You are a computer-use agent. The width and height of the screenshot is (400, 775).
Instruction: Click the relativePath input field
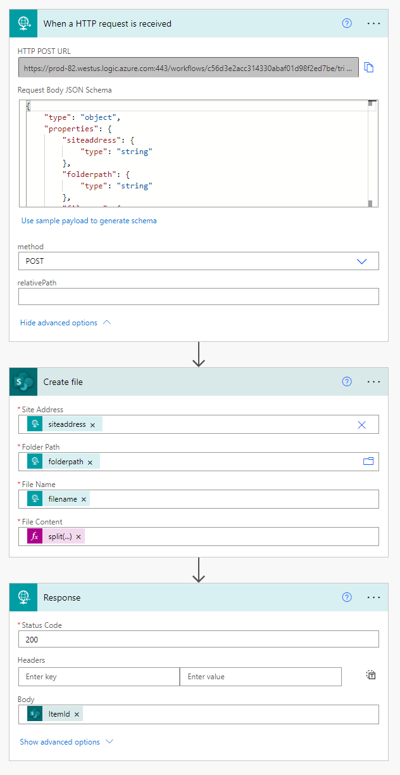tap(198, 297)
